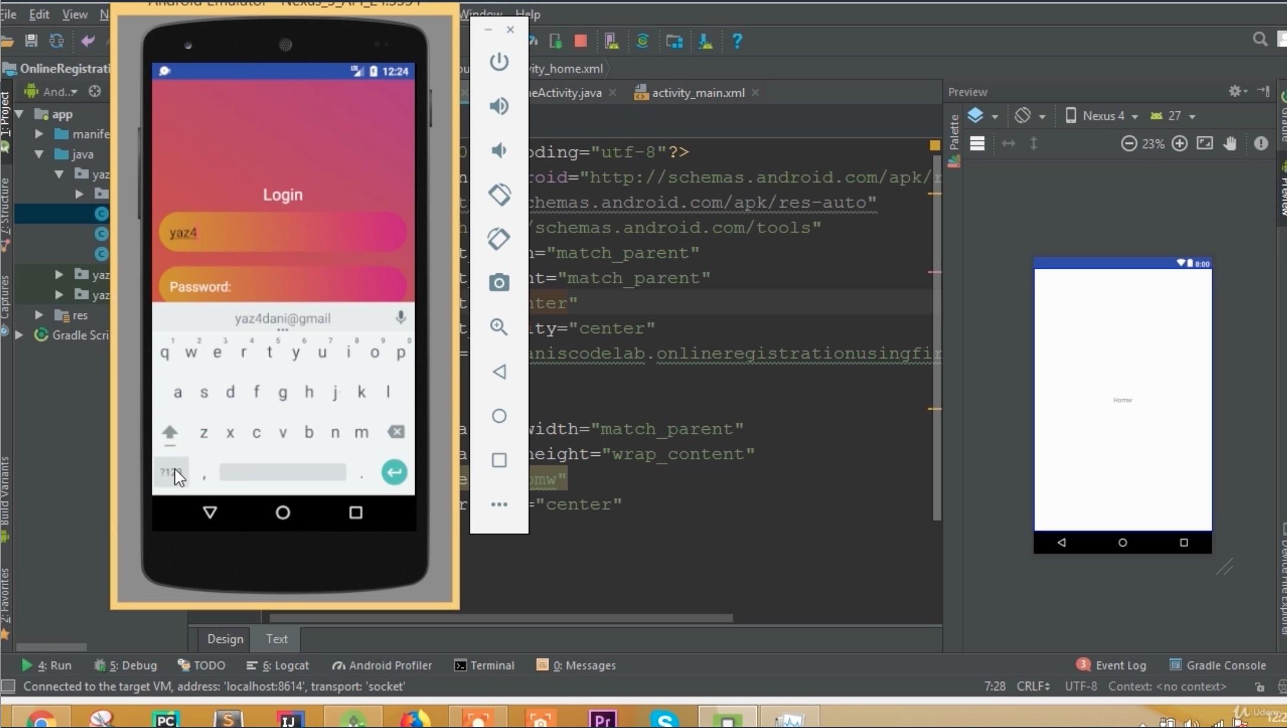This screenshot has width=1287, height=728.
Task: Click the red Stop button in toolbar
Action: (x=581, y=41)
